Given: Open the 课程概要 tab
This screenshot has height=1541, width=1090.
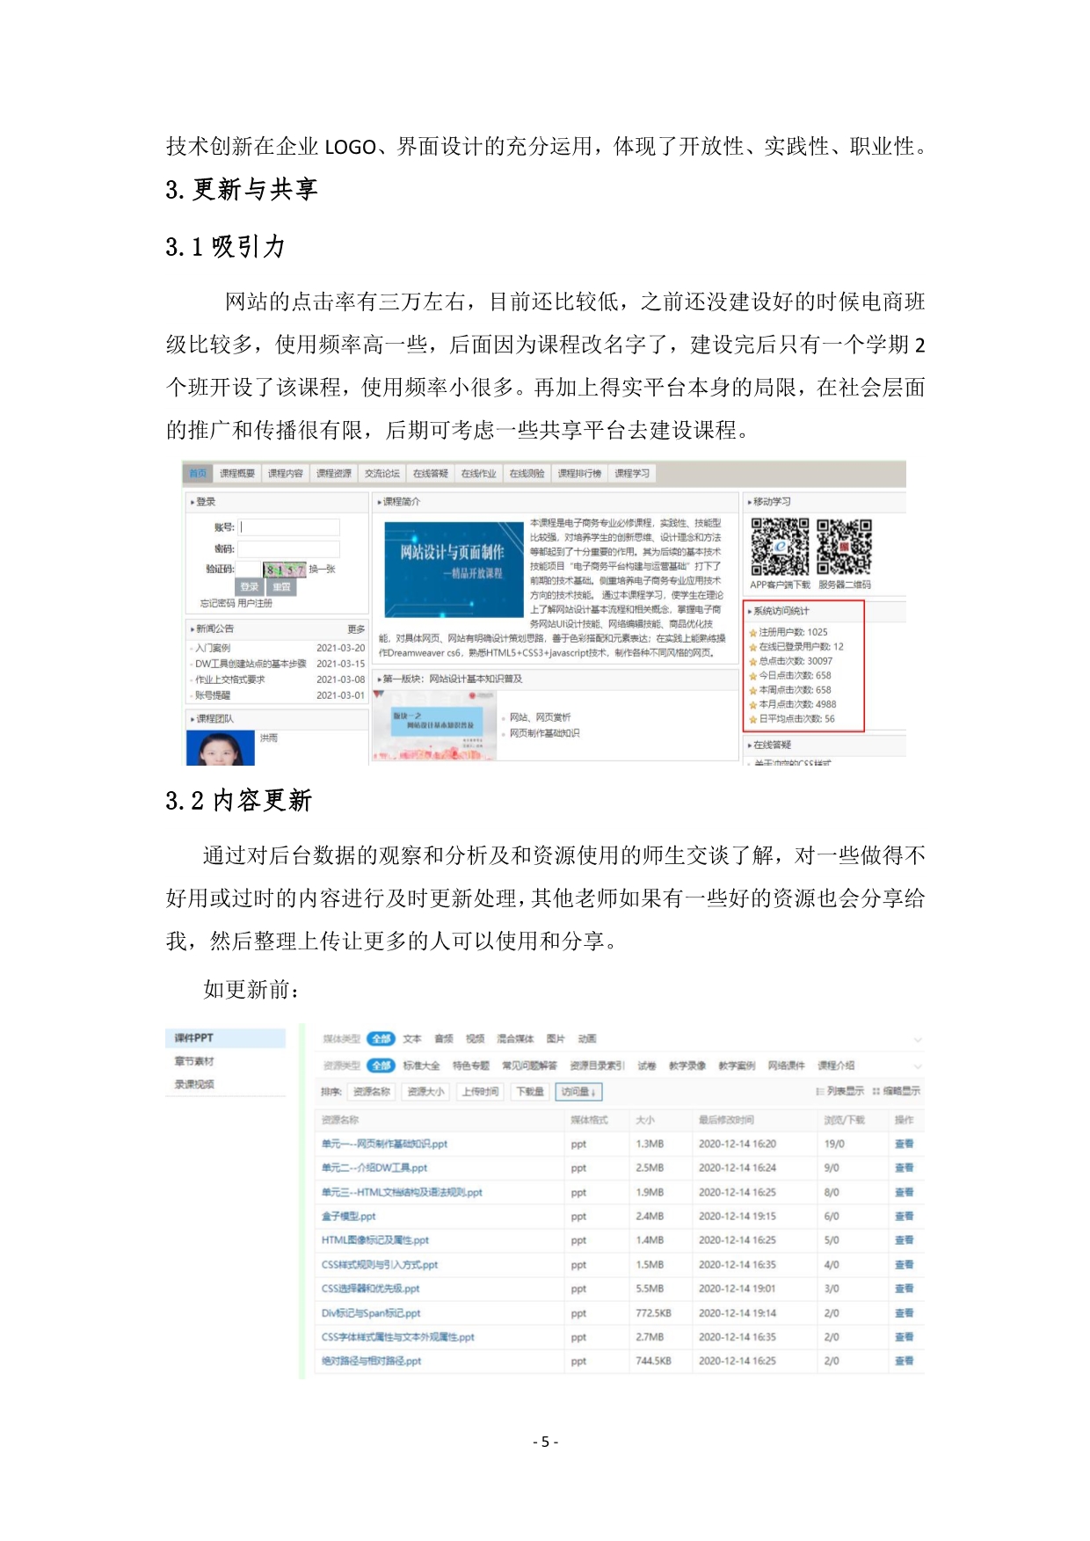Looking at the screenshot, I should (x=237, y=474).
